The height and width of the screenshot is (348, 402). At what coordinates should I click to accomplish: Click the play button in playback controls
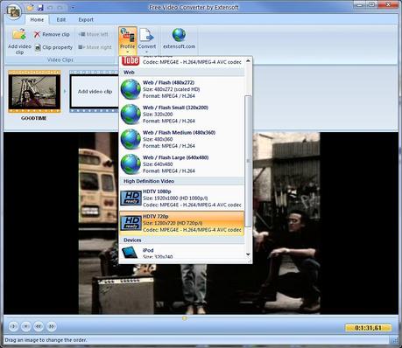click(x=13, y=326)
